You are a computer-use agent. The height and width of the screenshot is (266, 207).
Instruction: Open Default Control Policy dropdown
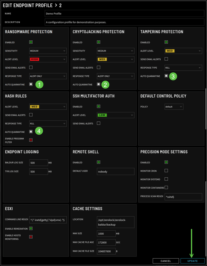coord(174,107)
